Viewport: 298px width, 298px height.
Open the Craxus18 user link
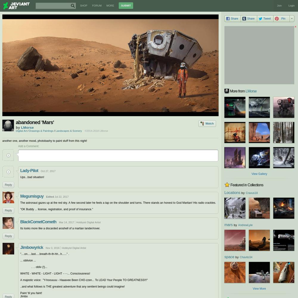pos(252,193)
